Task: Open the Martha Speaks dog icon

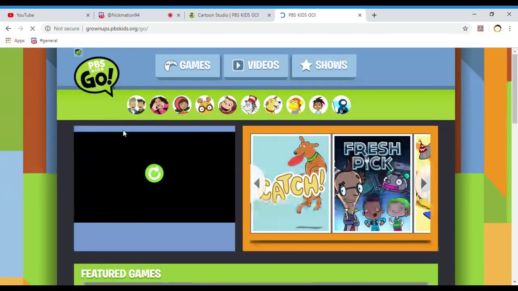Action: 273,105
